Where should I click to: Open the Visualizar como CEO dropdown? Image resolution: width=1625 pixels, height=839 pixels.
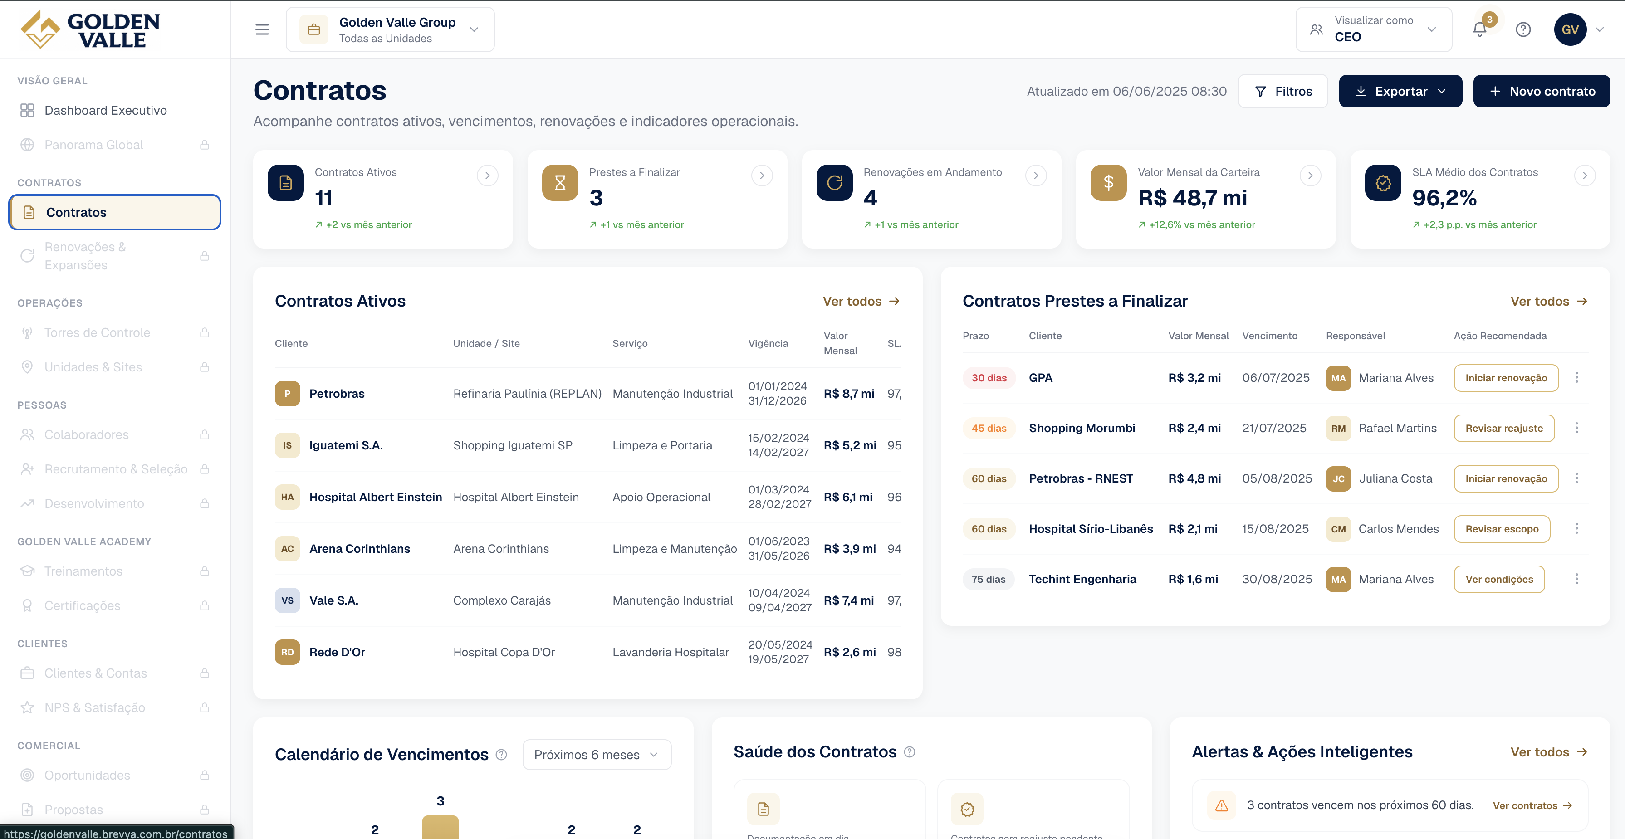click(1373, 29)
